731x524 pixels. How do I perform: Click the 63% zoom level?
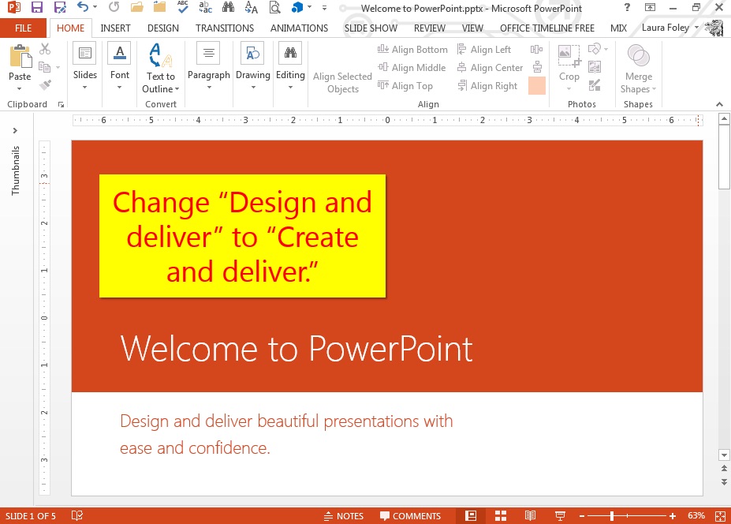tap(696, 516)
